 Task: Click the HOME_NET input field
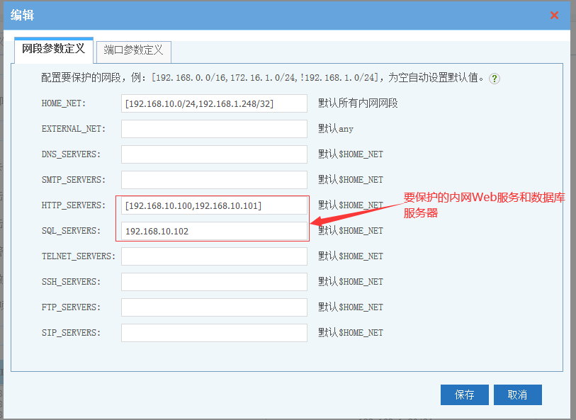214,103
